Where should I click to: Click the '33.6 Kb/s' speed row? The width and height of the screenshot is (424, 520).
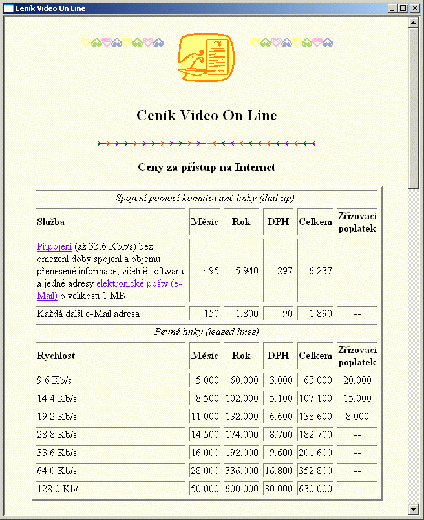tap(111, 453)
